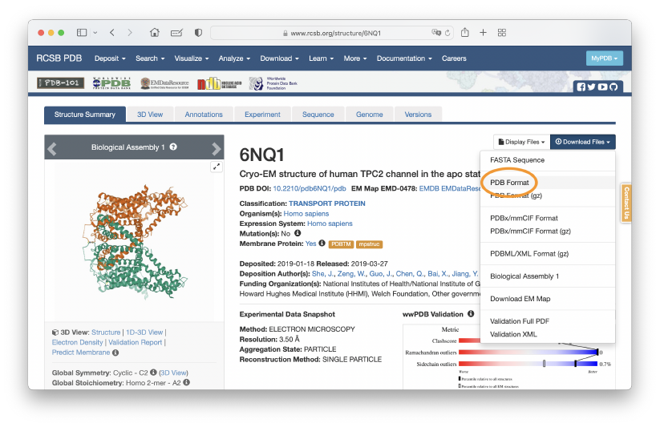The image size is (660, 427).
Task: Open the Nucleic Acid Database logo
Action: pos(219,83)
